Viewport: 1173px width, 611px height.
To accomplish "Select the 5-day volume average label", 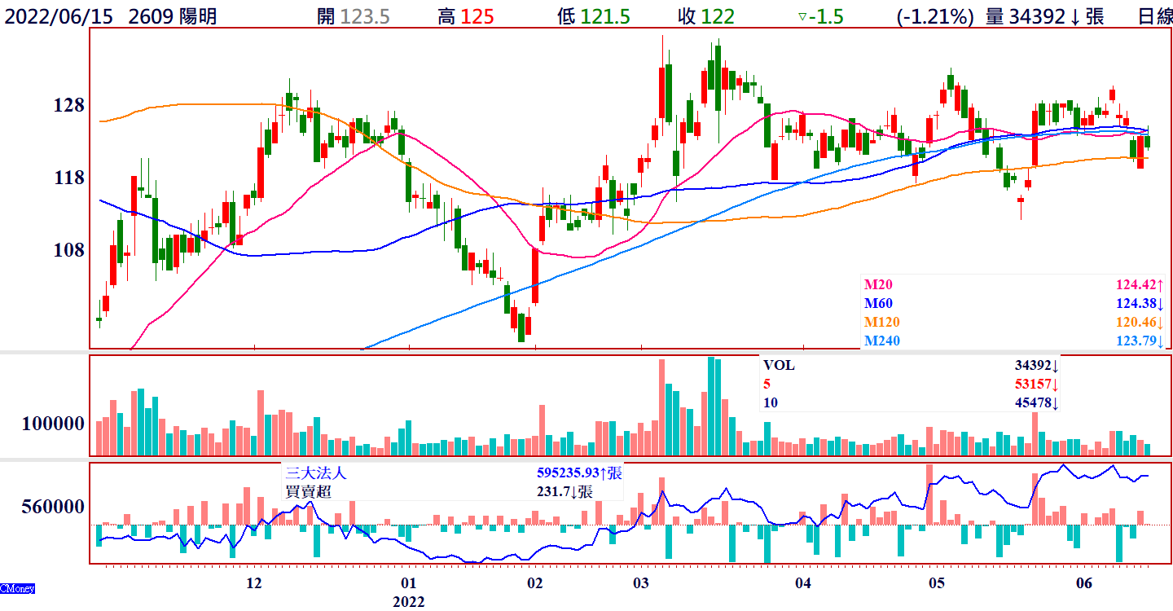I will [767, 384].
